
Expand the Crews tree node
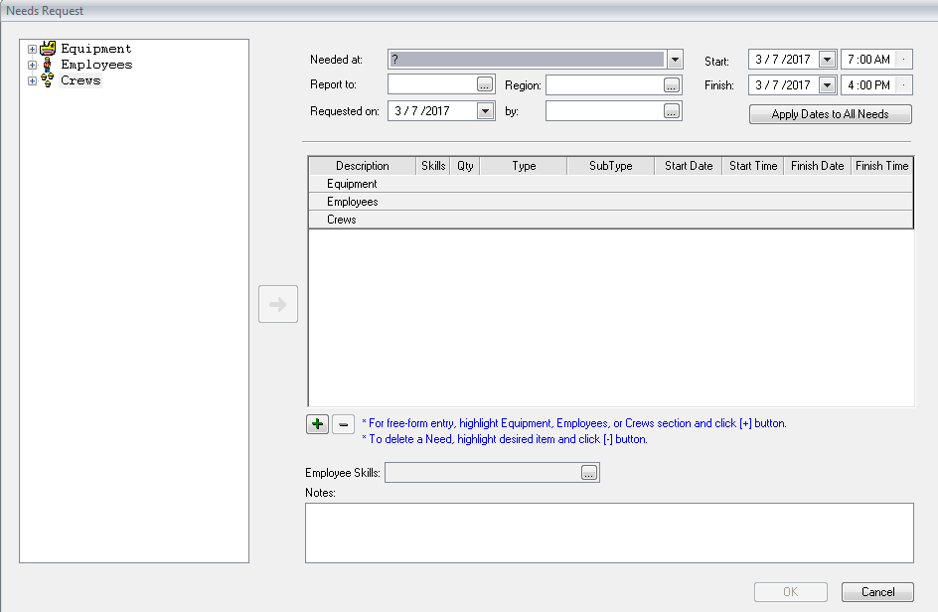(31, 80)
